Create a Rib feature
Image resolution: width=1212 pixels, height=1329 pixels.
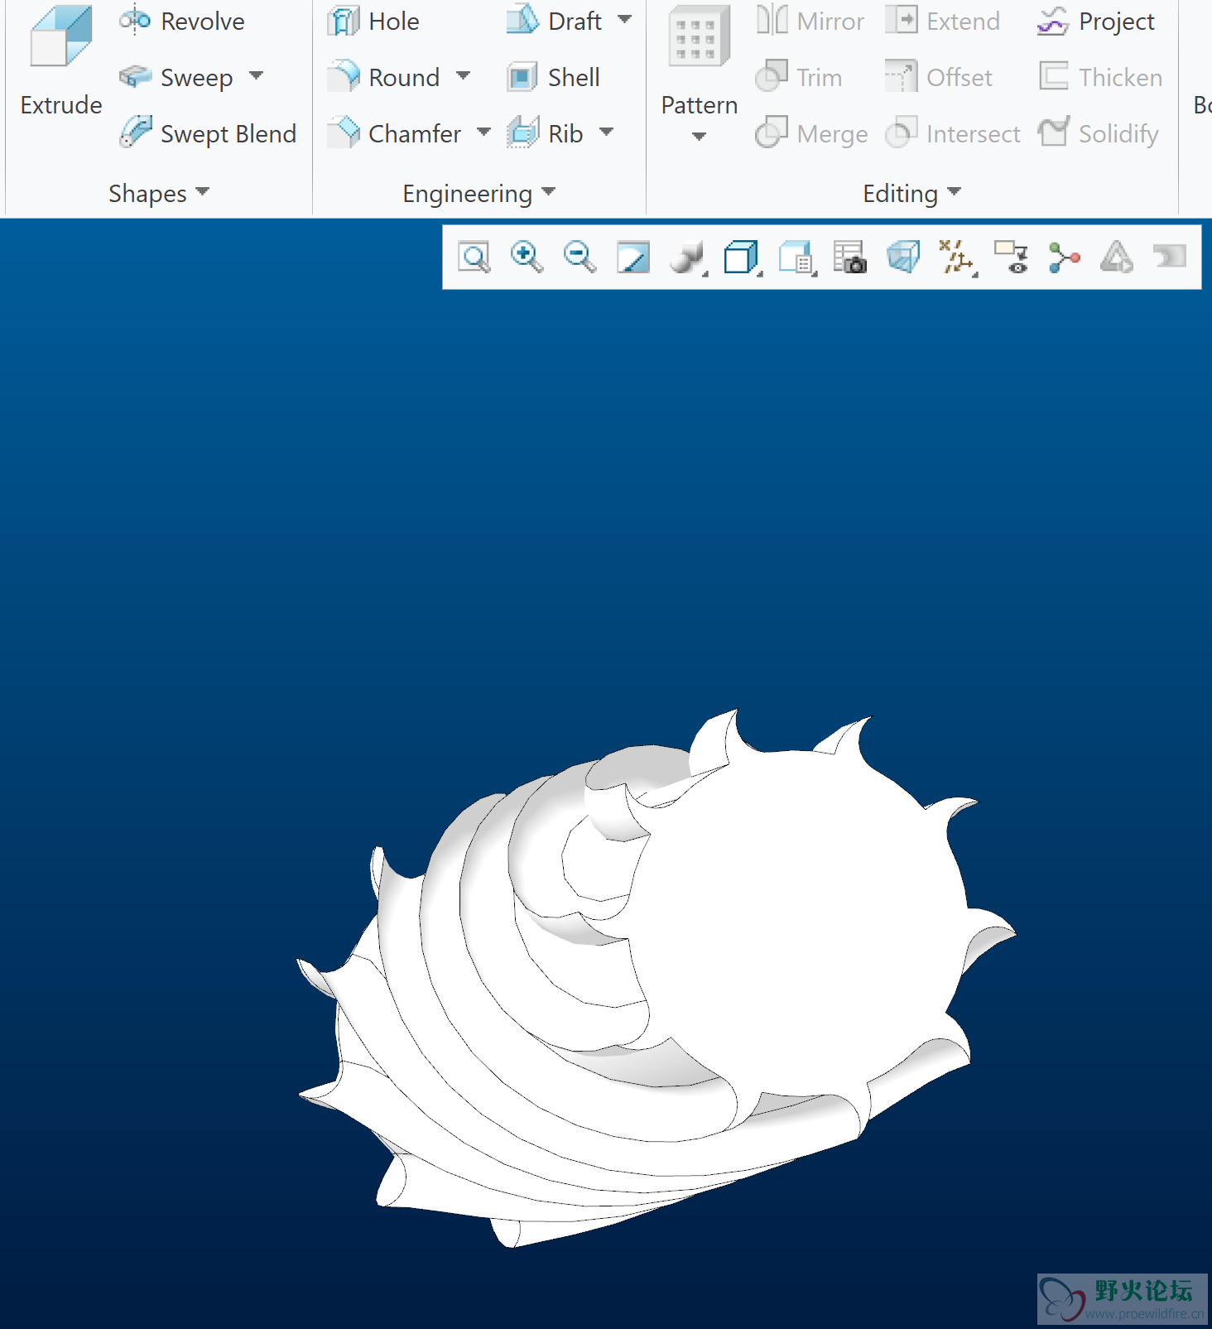pyautogui.click(x=545, y=133)
